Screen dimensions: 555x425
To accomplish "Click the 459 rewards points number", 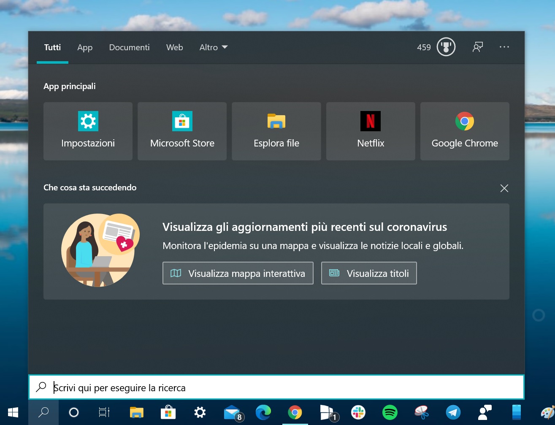I will (x=424, y=47).
